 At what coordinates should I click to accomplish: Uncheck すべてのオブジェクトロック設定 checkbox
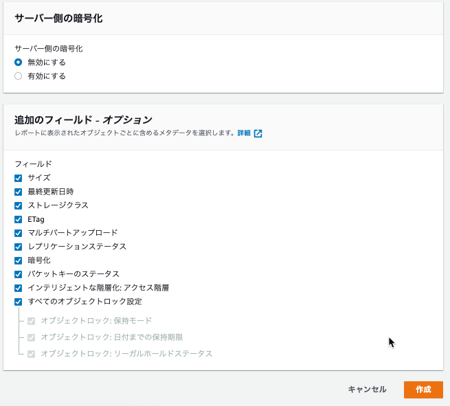(18, 302)
